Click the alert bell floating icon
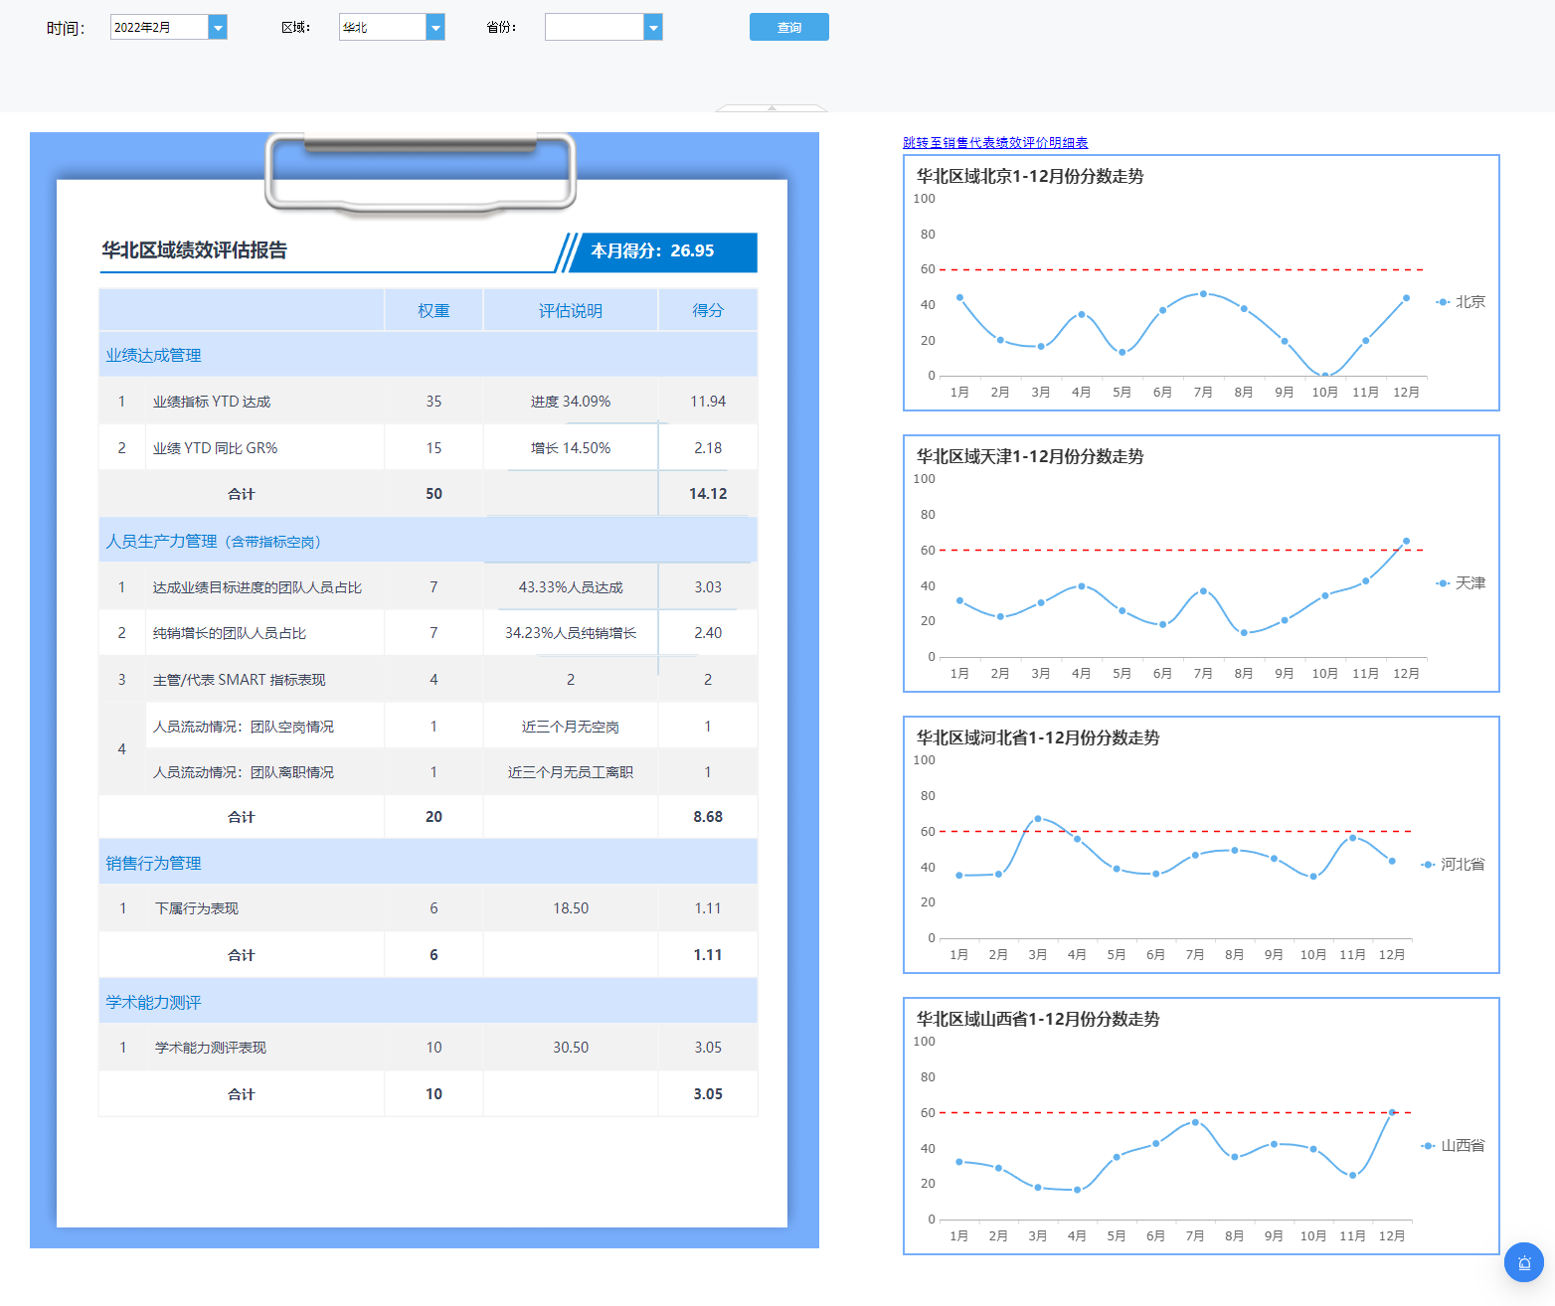 [x=1524, y=1262]
